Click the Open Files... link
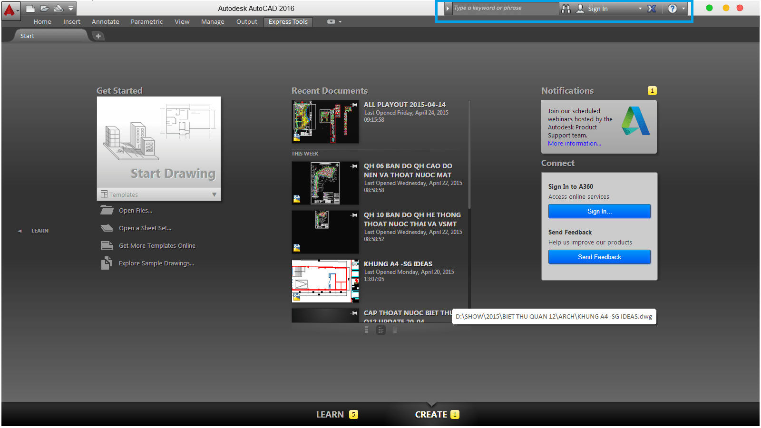This screenshot has width=761, height=428. (136, 211)
